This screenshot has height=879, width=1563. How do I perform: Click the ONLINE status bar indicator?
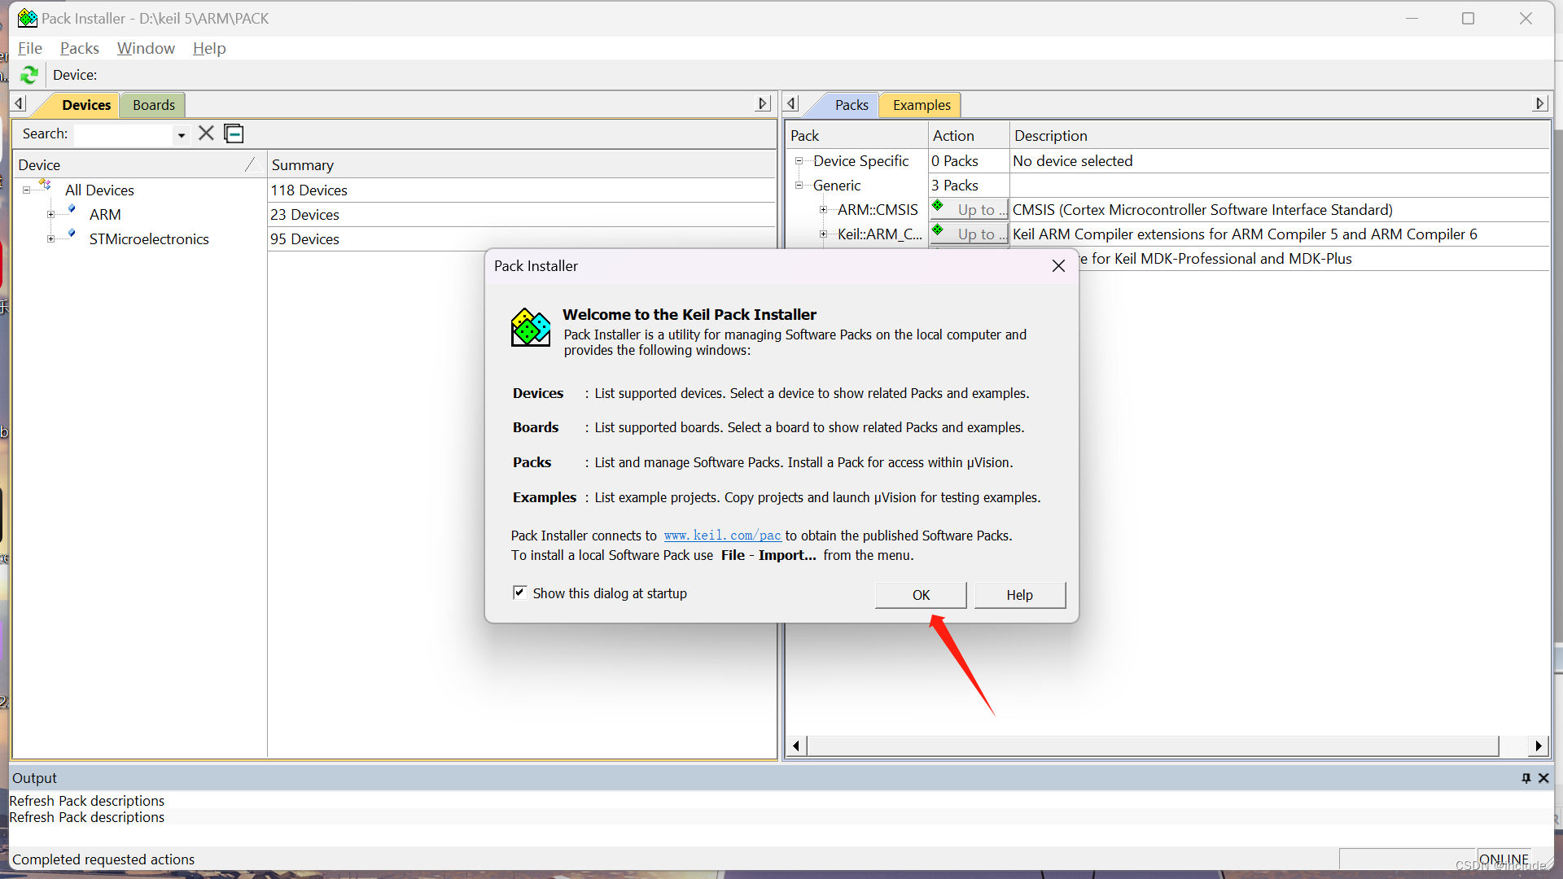1504,859
